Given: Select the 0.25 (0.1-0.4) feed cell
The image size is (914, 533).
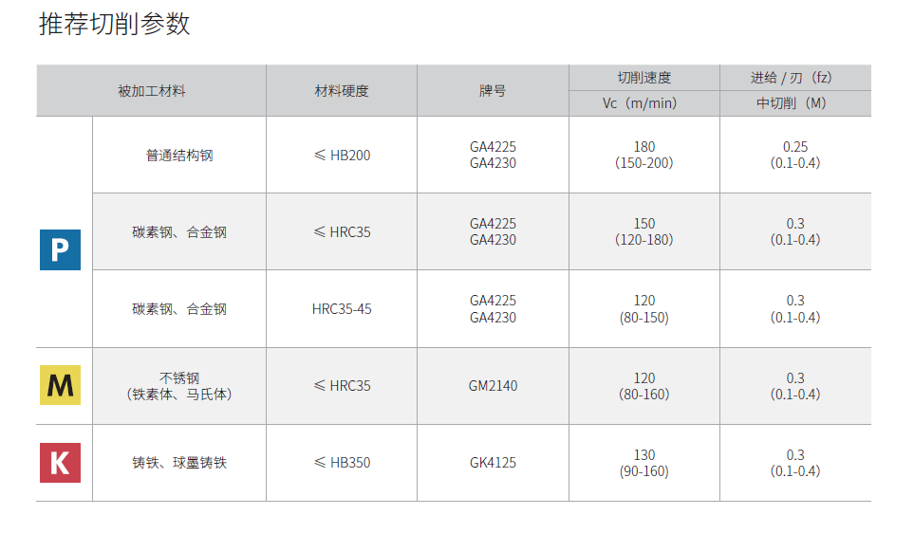Looking at the screenshot, I should click(795, 155).
